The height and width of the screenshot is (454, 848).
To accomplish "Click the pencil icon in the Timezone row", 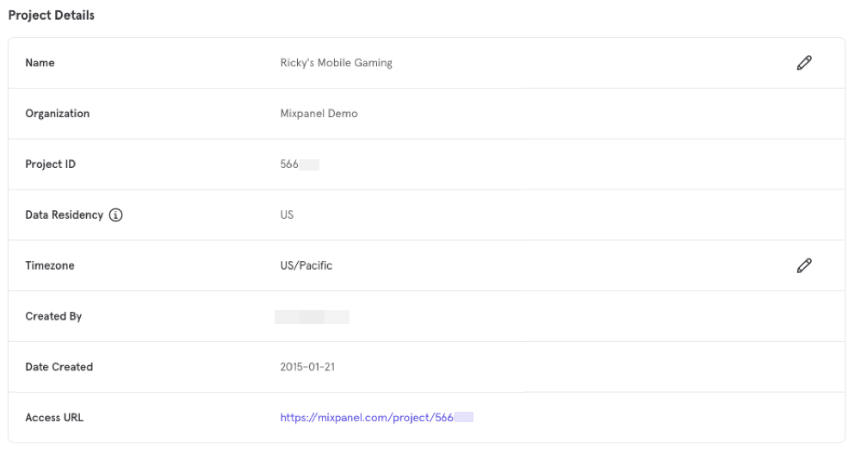I will 804,265.
